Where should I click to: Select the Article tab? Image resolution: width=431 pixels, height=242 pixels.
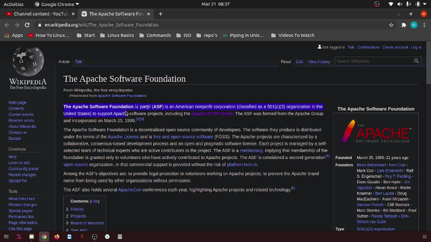coord(64,62)
